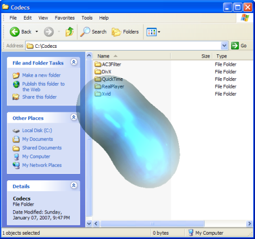The height and width of the screenshot is (239, 255).
Task: Click the green Back arrow button
Action: 15,32
